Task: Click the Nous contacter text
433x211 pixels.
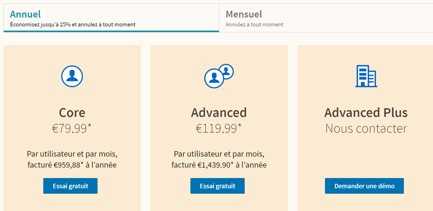Action: (x=366, y=129)
